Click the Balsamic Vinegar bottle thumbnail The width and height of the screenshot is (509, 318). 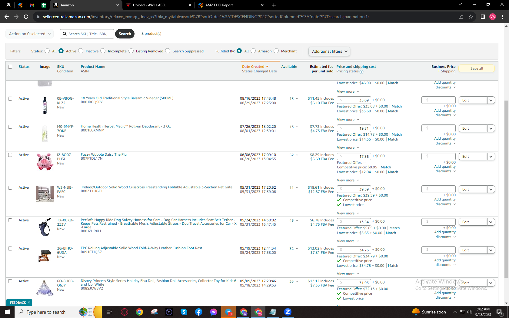(x=45, y=105)
